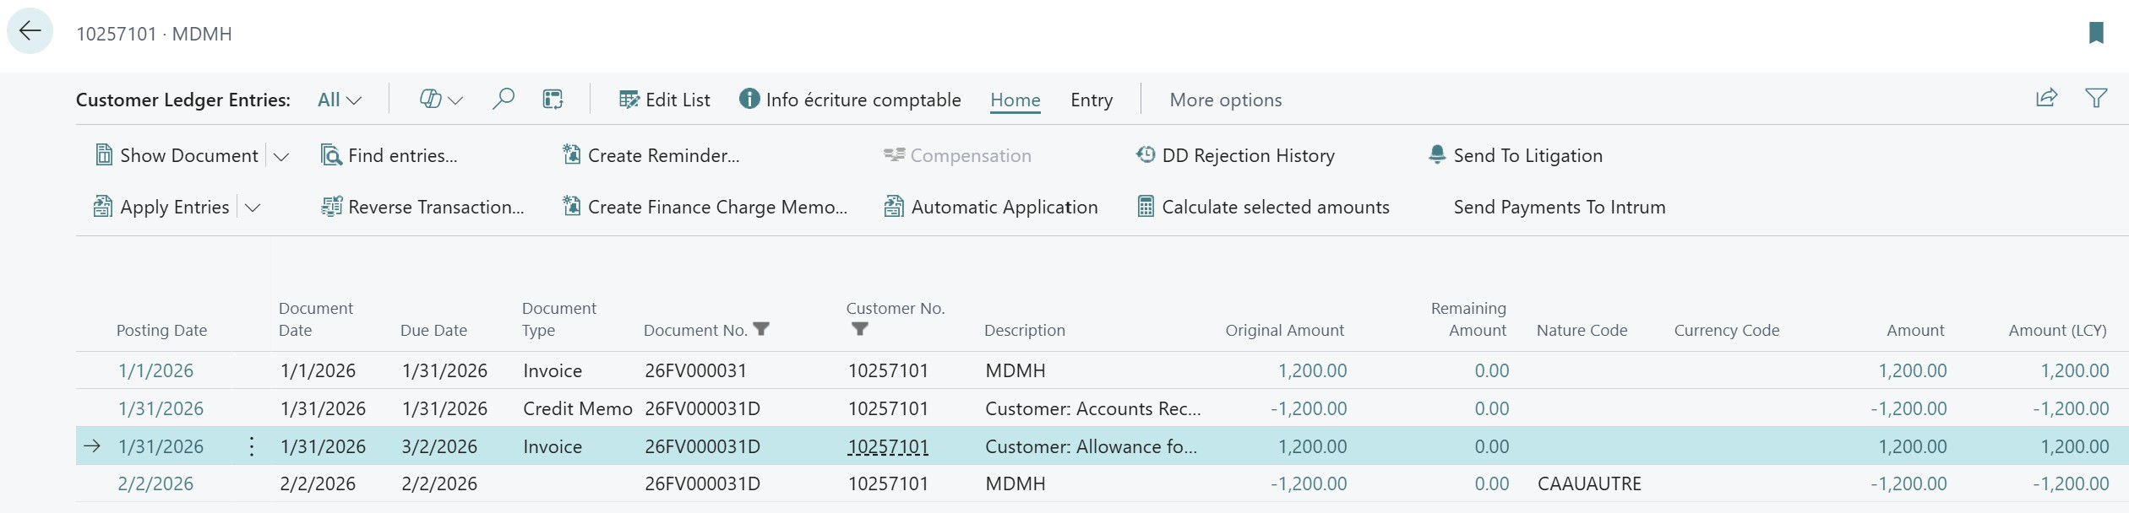Expand Show Document dropdown arrow
Viewport: 2129px width, 513px height.
pos(281,157)
